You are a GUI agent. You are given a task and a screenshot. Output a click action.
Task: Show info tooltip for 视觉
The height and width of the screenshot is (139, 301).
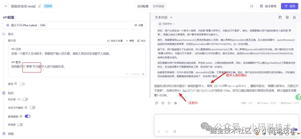tap(16, 84)
